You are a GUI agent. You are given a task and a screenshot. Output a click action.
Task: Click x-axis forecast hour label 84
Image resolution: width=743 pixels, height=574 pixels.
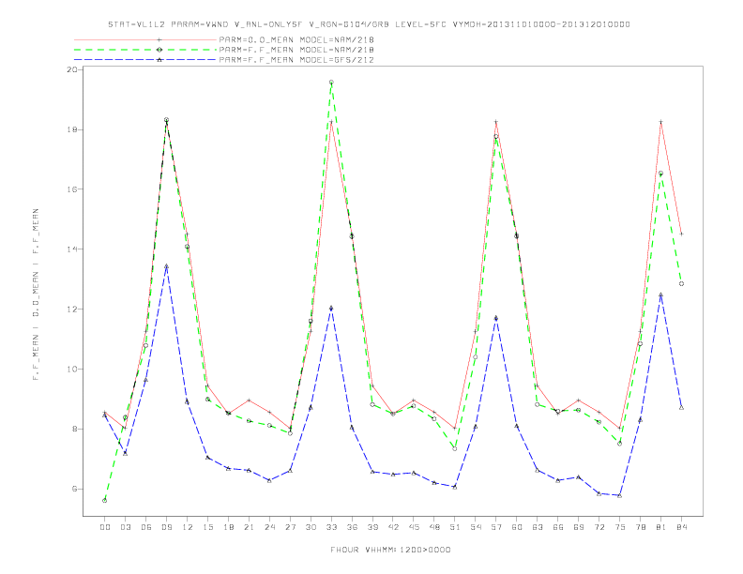pyautogui.click(x=681, y=527)
